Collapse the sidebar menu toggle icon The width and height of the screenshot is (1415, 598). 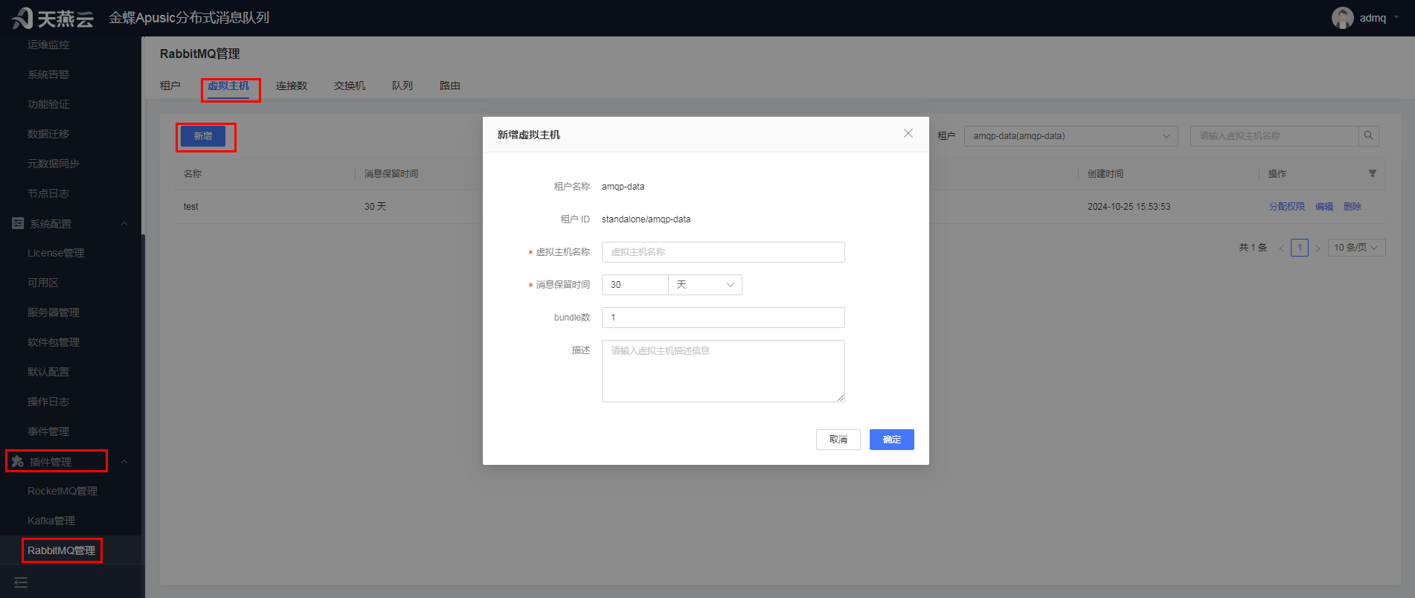21,582
